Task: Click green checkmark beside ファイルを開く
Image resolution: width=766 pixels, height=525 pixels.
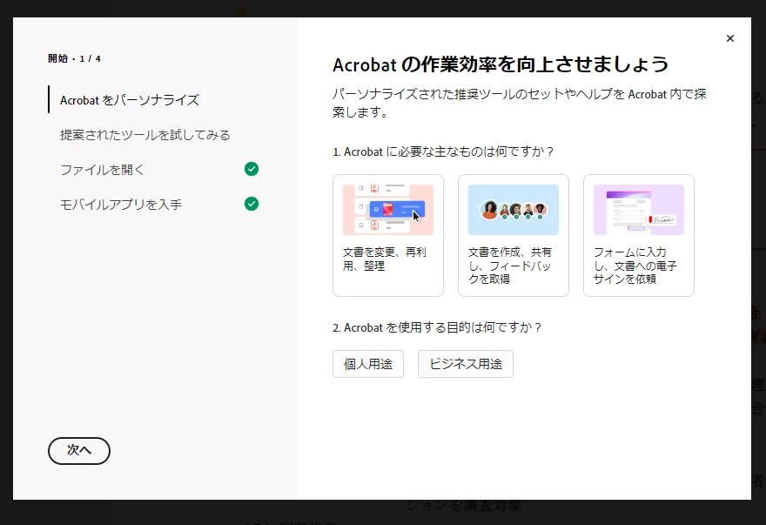Action: [251, 169]
